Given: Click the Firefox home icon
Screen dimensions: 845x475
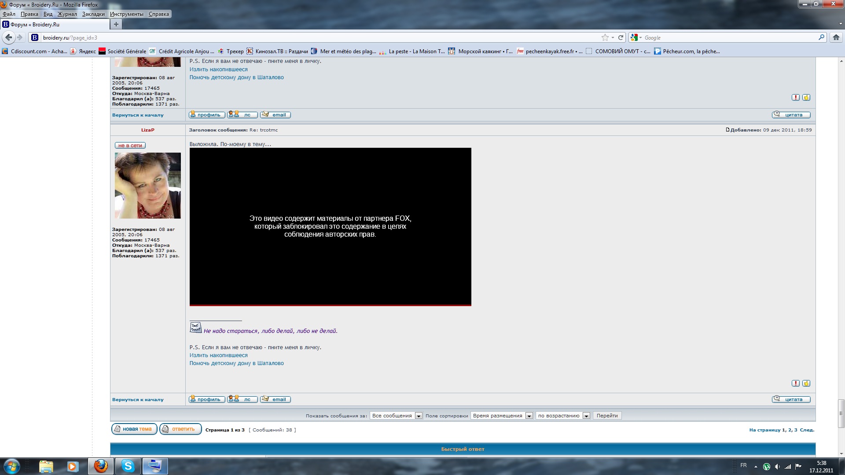Looking at the screenshot, I should tap(836, 37).
